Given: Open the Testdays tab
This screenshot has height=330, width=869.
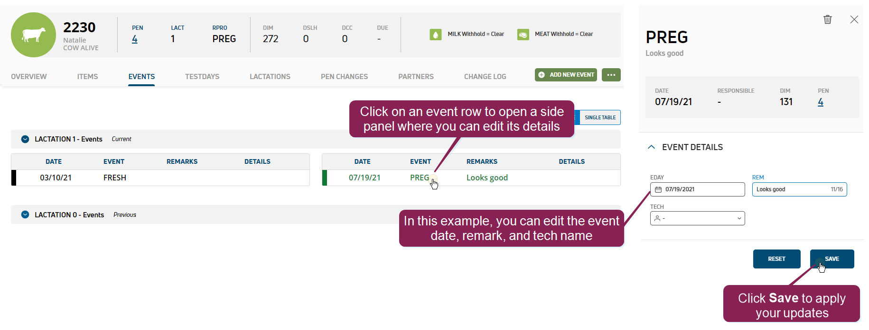Looking at the screenshot, I should pos(202,77).
